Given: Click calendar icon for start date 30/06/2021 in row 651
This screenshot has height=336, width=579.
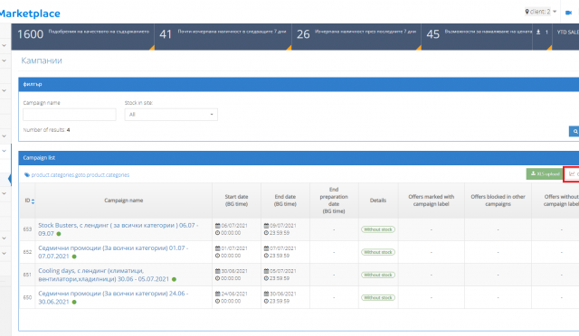Looking at the screenshot, I should (x=217, y=271).
